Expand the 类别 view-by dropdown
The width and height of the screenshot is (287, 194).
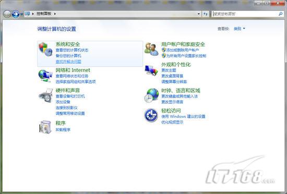(x=239, y=29)
